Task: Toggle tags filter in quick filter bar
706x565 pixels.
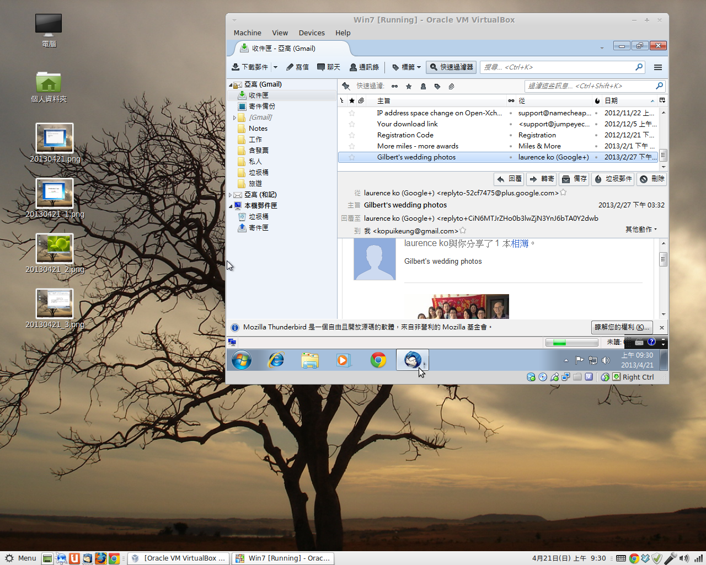Action: point(437,86)
